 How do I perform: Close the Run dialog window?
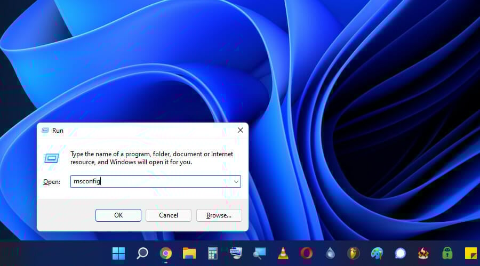click(241, 130)
